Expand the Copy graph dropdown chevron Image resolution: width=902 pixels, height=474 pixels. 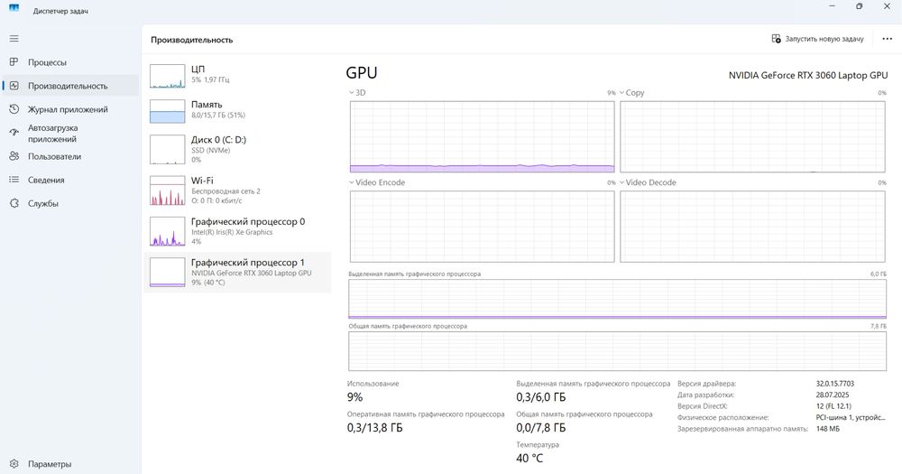point(622,92)
